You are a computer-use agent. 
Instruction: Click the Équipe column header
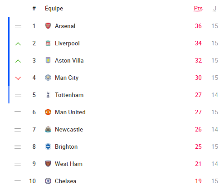tap(54, 8)
